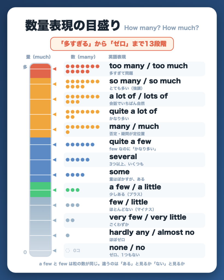Screen dimensions: 224x280
Task: Click the green arrow marker for a few
Action: 54,190
